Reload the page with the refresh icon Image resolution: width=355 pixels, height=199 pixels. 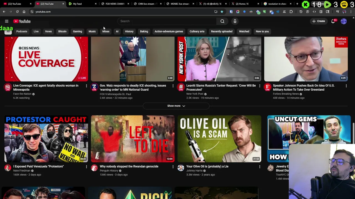click(x=17, y=12)
